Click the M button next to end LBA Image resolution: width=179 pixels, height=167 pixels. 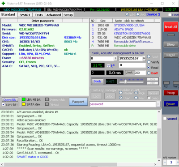point(144,58)
